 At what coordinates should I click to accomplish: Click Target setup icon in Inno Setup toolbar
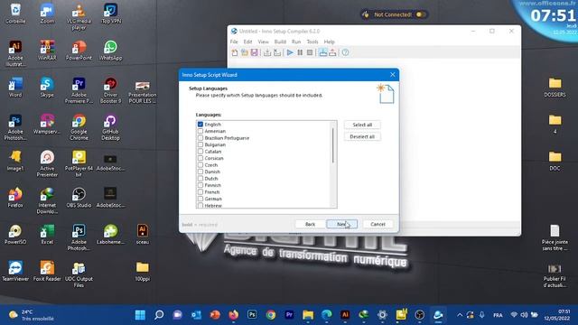pos(323,52)
